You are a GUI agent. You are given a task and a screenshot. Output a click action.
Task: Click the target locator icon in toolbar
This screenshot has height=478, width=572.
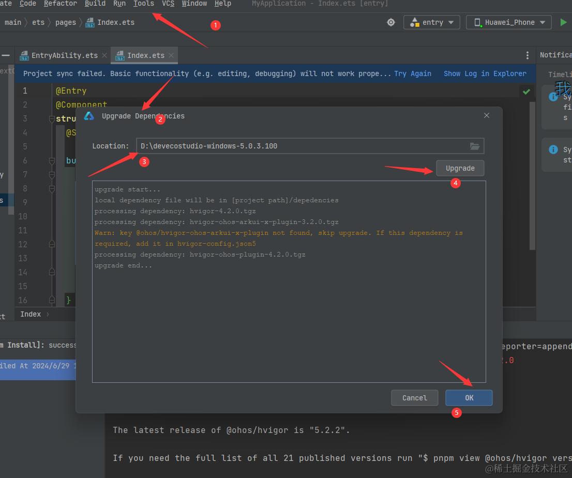[390, 22]
